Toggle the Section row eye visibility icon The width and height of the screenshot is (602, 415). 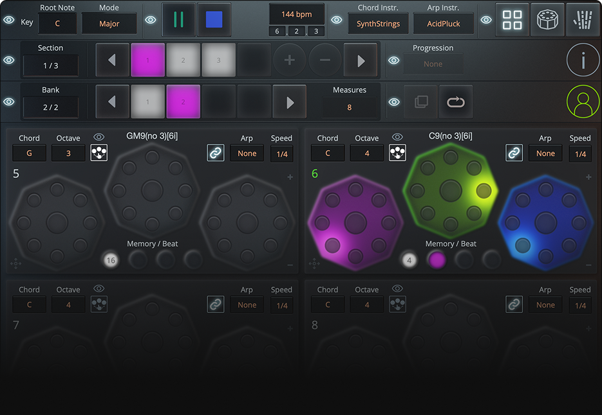click(x=9, y=60)
